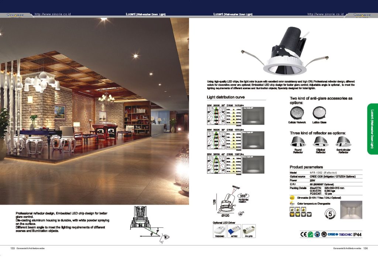Select the ACTEC LED driver thumbnail
This screenshot has height=258, width=378.
(234, 231)
